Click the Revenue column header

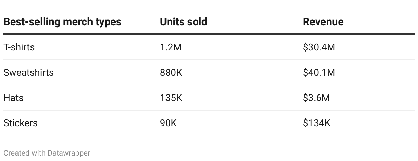coord(323,22)
